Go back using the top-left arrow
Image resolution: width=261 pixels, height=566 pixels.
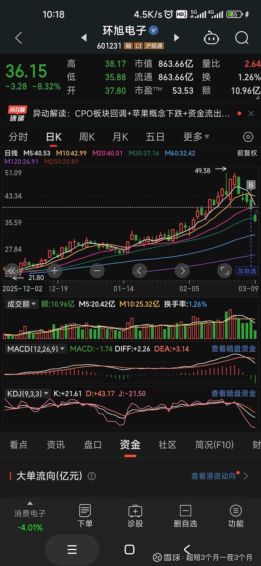coord(19,38)
